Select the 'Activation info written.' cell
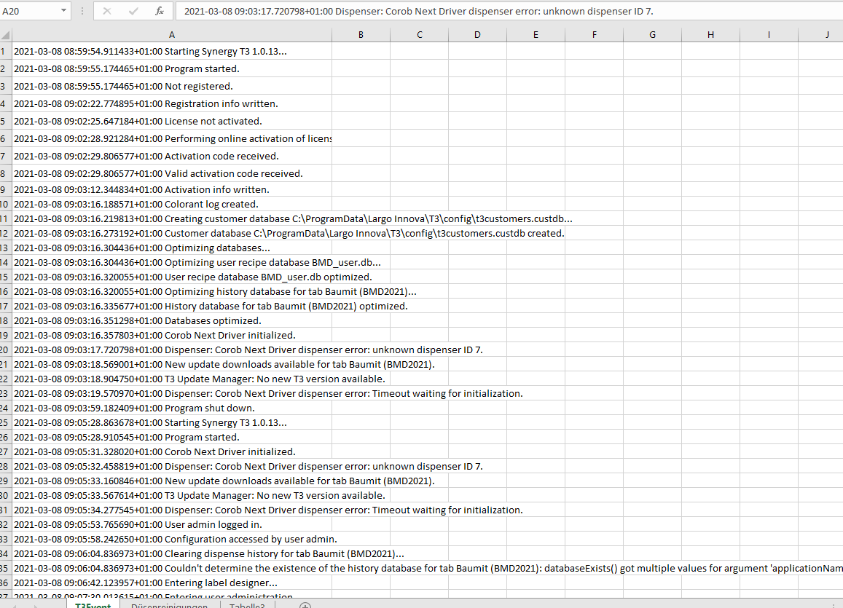The image size is (843, 608). click(172, 189)
